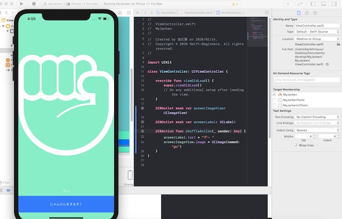Click the code editor vertical scrollbar

[x=270, y=77]
